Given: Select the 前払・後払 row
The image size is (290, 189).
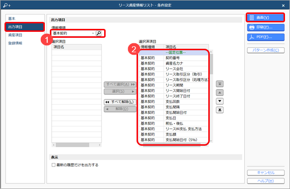Looking at the screenshot, I should coord(173,123).
